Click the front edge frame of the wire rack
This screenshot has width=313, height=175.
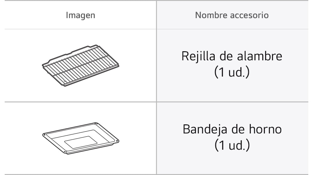tap(92, 76)
